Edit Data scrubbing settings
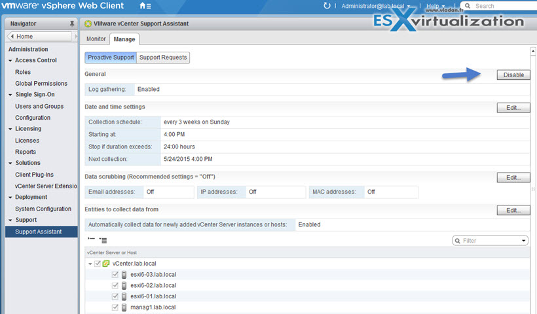Image resolution: width=537 pixels, height=314 pixels. [x=513, y=177]
